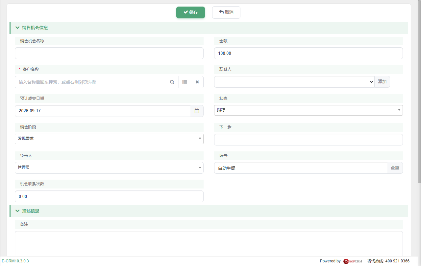Clear the 客户名称 field with the X icon
Image resolution: width=421 pixels, height=266 pixels.
197,82
